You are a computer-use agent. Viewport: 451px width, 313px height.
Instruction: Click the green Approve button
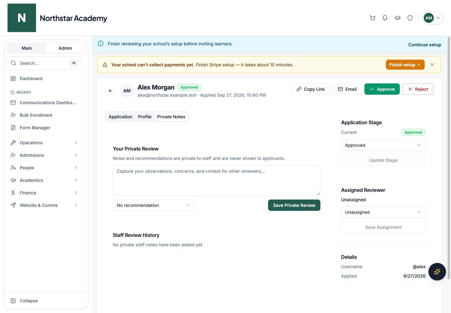pyautogui.click(x=382, y=89)
